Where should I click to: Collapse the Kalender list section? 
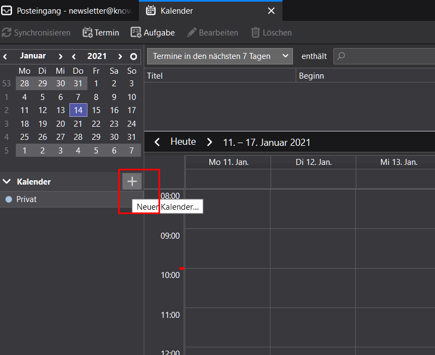point(7,181)
